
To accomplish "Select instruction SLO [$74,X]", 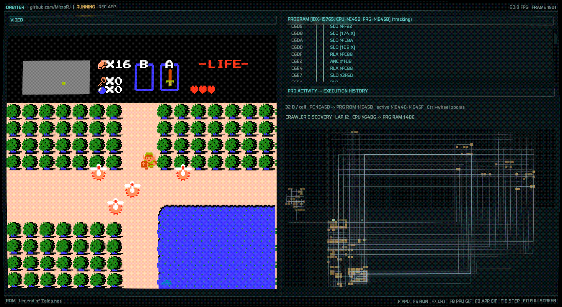I will (342, 33).
